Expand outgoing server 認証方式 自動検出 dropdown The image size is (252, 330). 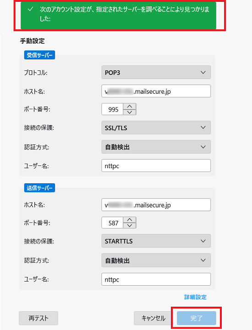(x=156, y=261)
